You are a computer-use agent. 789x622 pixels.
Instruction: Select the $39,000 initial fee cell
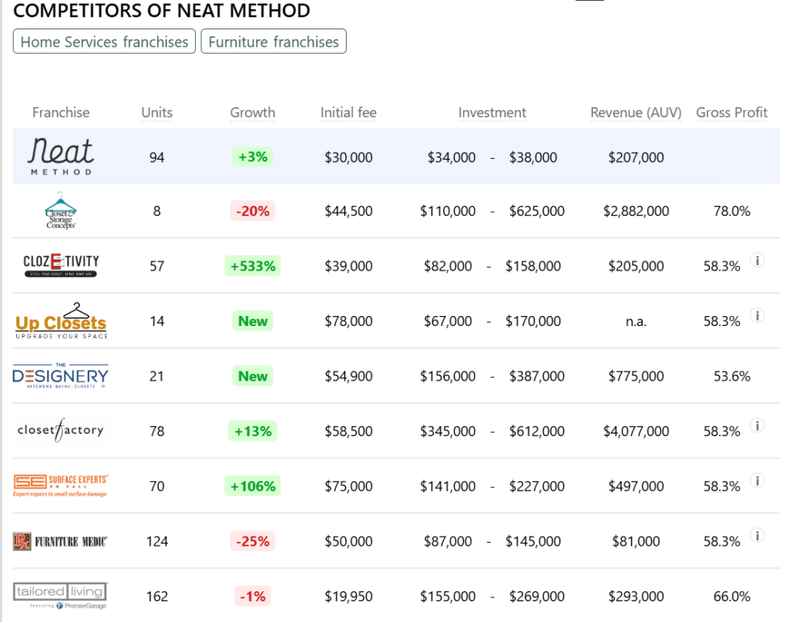[x=348, y=266]
